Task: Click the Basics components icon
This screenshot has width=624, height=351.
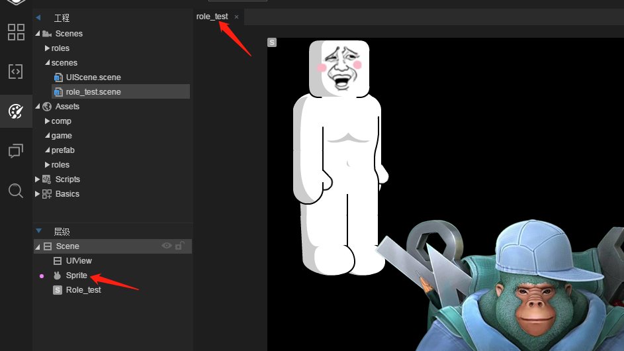Action: point(47,194)
